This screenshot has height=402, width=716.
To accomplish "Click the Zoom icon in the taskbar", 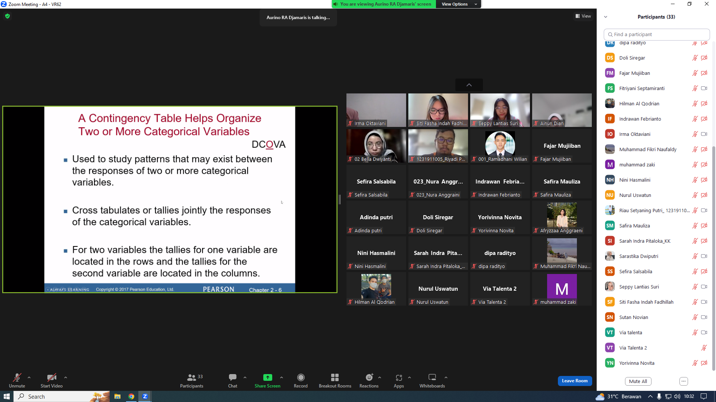I will tap(145, 396).
